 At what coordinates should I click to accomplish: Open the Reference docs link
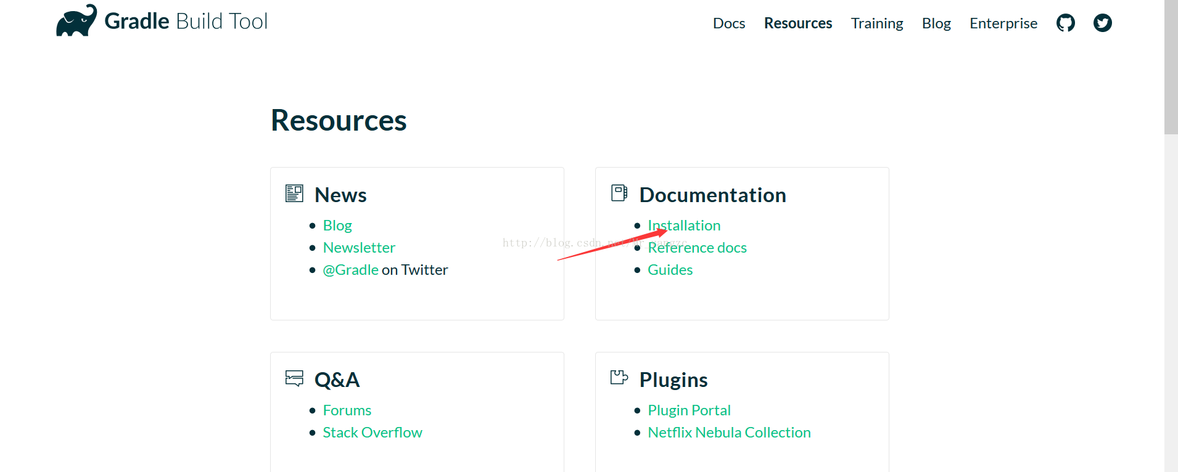click(x=697, y=248)
